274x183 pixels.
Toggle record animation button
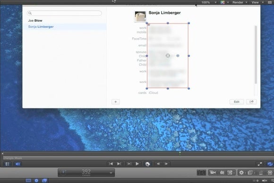pyautogui.click(x=147, y=164)
